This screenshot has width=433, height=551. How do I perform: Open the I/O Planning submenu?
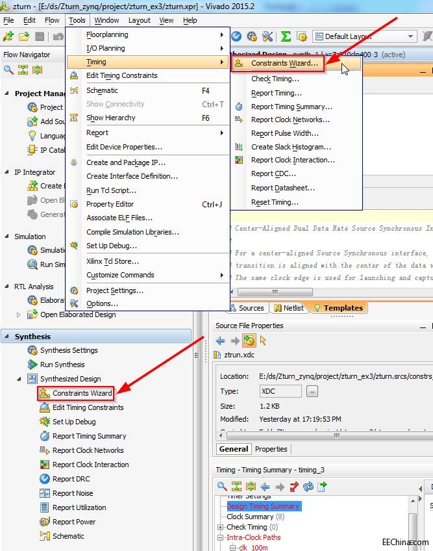tap(147, 48)
